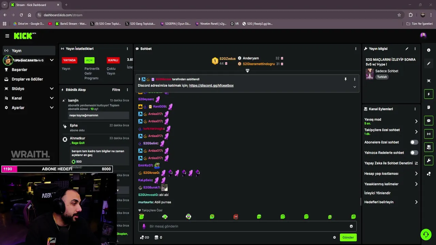Viewport: 436px width, 245px height.
Task: Open Kanal Eylemleri three-dot menu
Action: 415,109
